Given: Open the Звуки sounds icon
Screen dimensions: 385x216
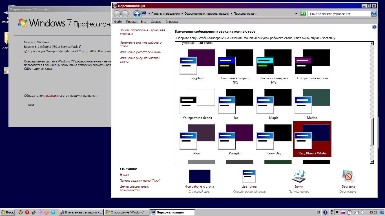Looking at the screenshot, I should [299, 177].
